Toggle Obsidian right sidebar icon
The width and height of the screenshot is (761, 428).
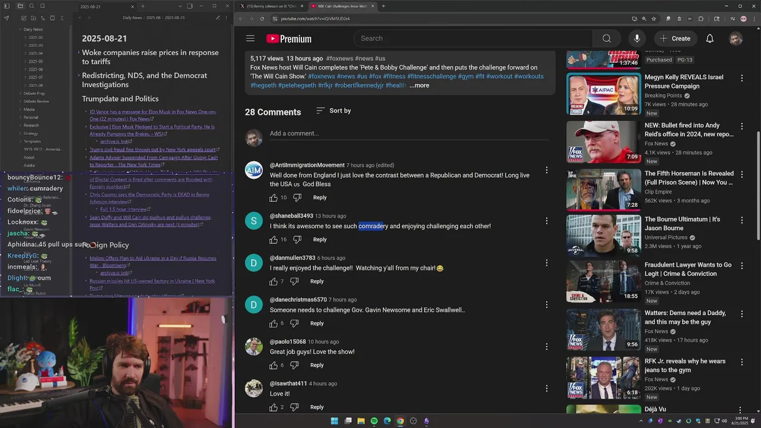pyautogui.click(x=190, y=6)
